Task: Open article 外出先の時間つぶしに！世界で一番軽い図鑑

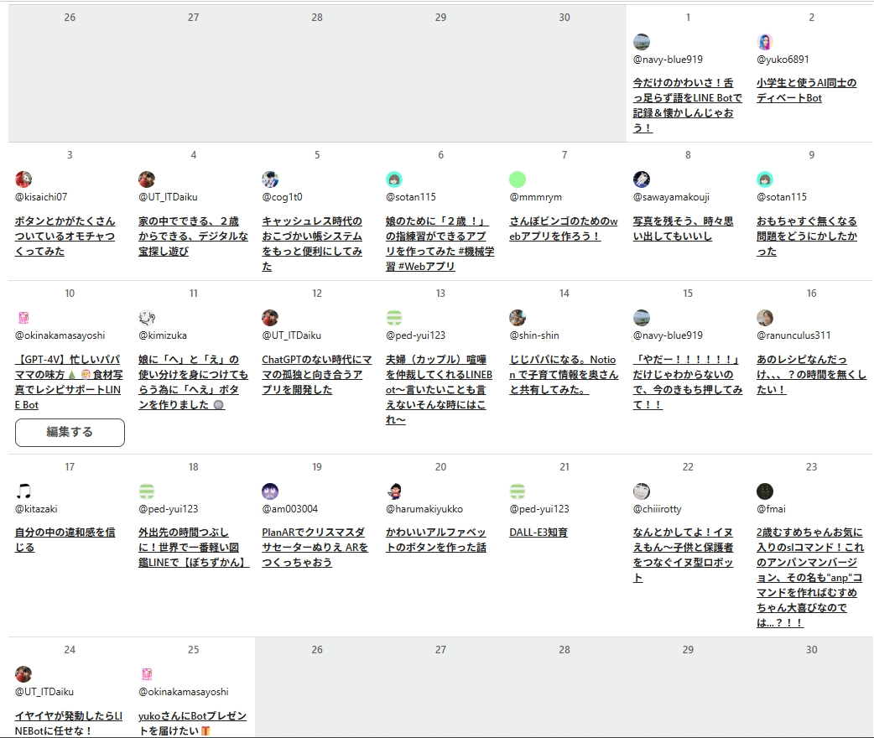Action: [194, 548]
